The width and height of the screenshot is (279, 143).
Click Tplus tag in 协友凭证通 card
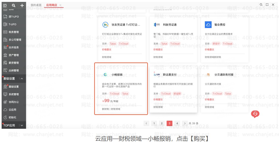[113, 44]
